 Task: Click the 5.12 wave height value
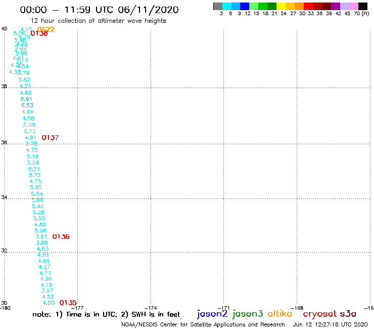click(x=30, y=131)
